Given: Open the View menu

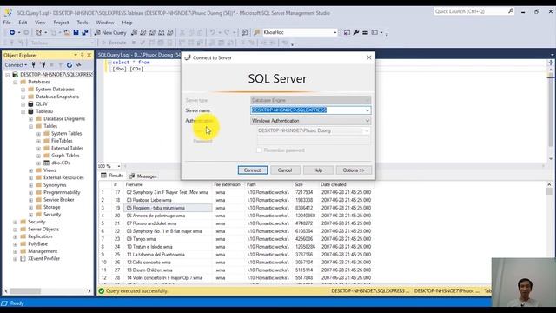Looking at the screenshot, I should (x=40, y=23).
